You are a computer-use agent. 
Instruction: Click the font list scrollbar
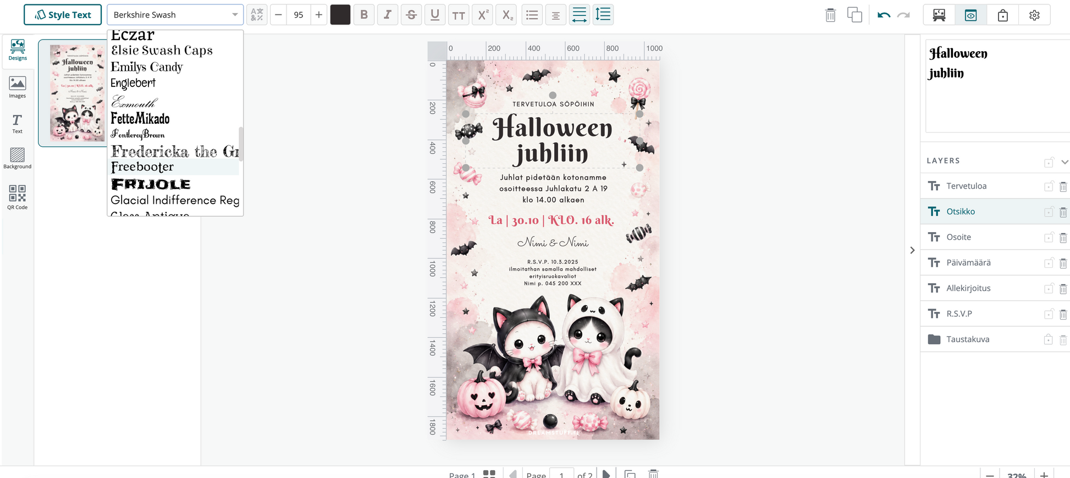(x=241, y=144)
